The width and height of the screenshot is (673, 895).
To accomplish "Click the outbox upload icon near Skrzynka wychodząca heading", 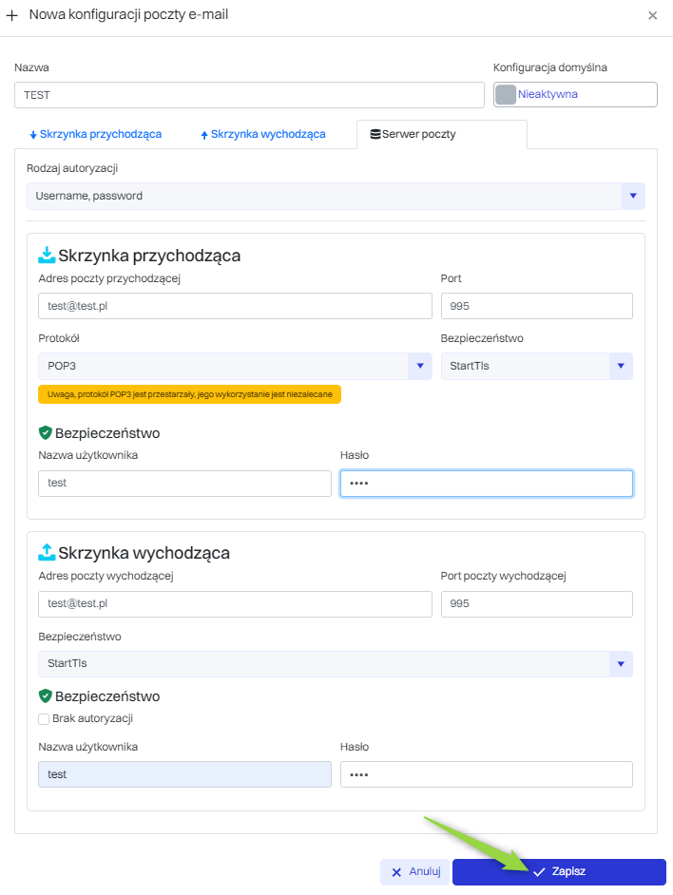I will coord(47,552).
